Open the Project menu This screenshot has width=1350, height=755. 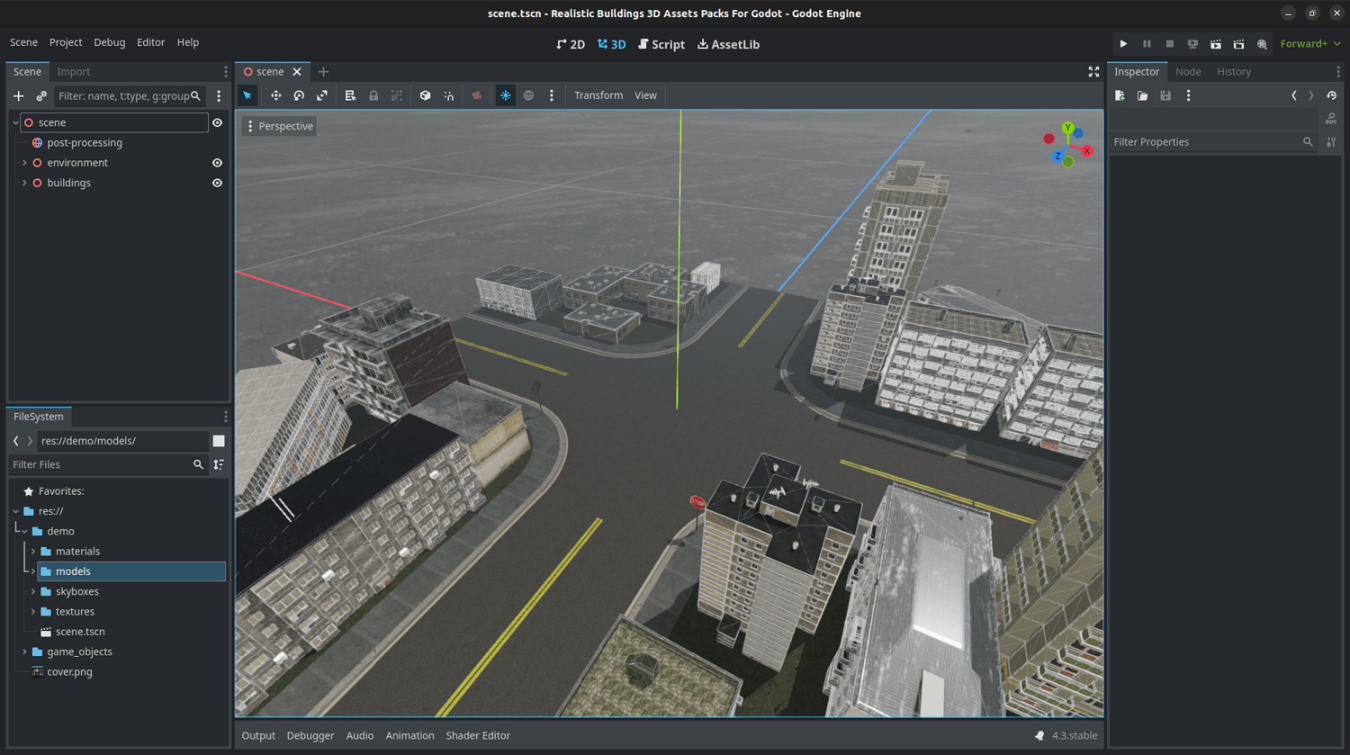point(66,42)
